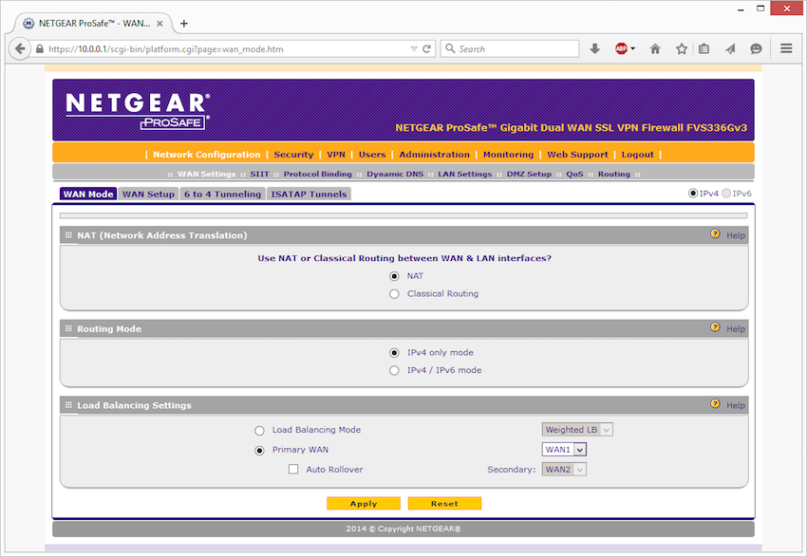The height and width of the screenshot is (557, 807).
Task: Open Help link for Routing Mode
Action: [x=736, y=328]
